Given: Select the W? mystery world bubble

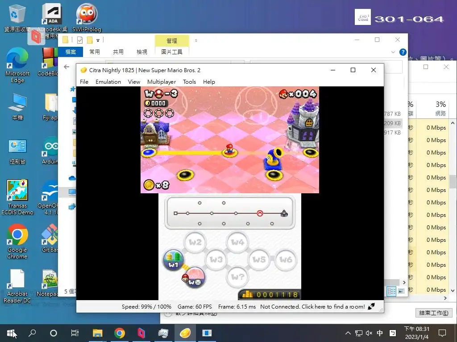Looking at the screenshot, I should [237, 277].
